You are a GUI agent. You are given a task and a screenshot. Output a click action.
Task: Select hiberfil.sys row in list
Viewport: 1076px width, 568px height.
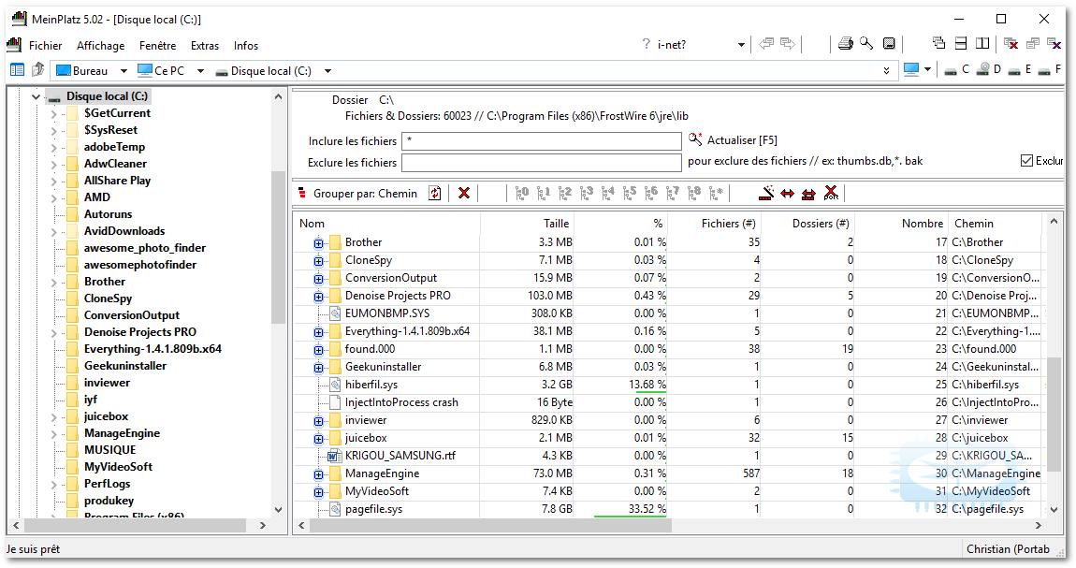coord(669,385)
